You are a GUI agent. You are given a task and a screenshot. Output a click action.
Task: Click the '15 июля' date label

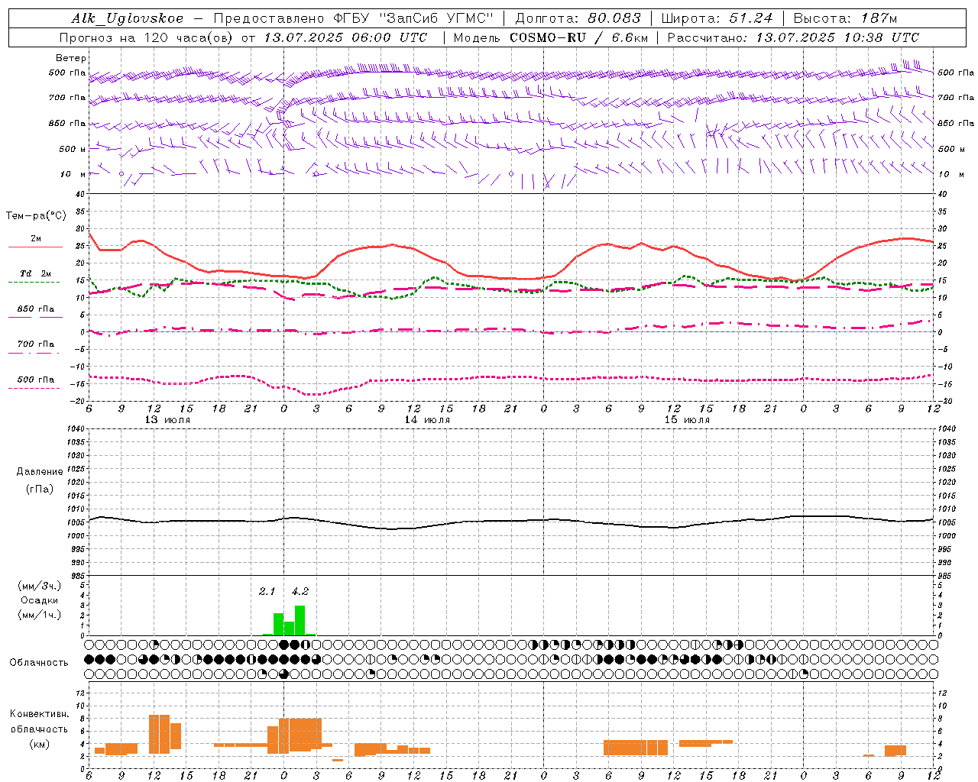coord(687,420)
